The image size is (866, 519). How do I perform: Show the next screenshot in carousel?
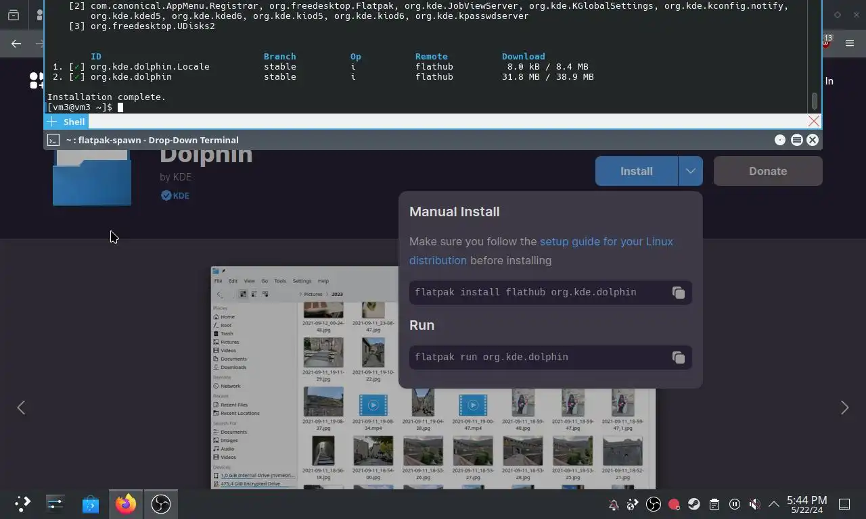(844, 407)
